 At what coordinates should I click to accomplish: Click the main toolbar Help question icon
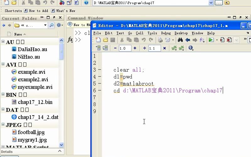click(x=86, y=3)
